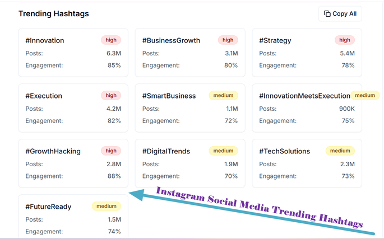Click the Copy All icon button
This screenshot has width=384, height=239.
tap(340, 14)
